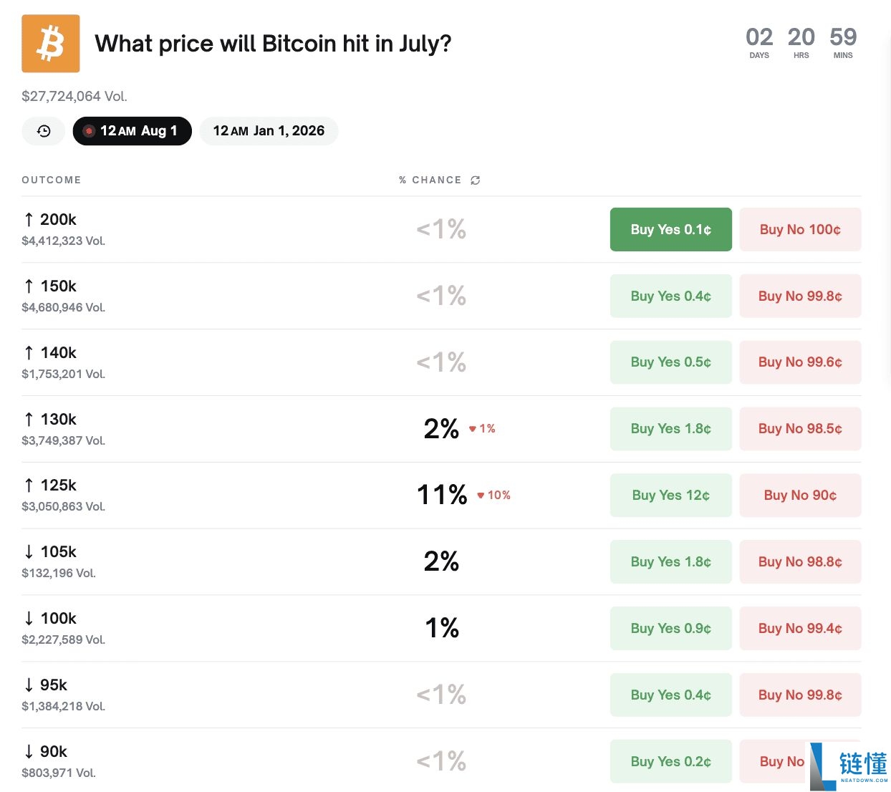Open the ↑ 125k outcome row
Image resolution: width=891 pixels, height=792 pixels.
coord(58,486)
